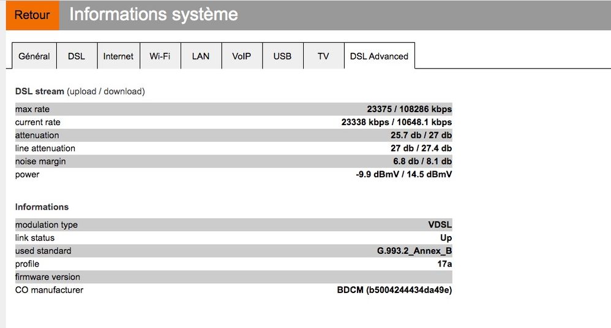Click the current rate row label

point(38,122)
